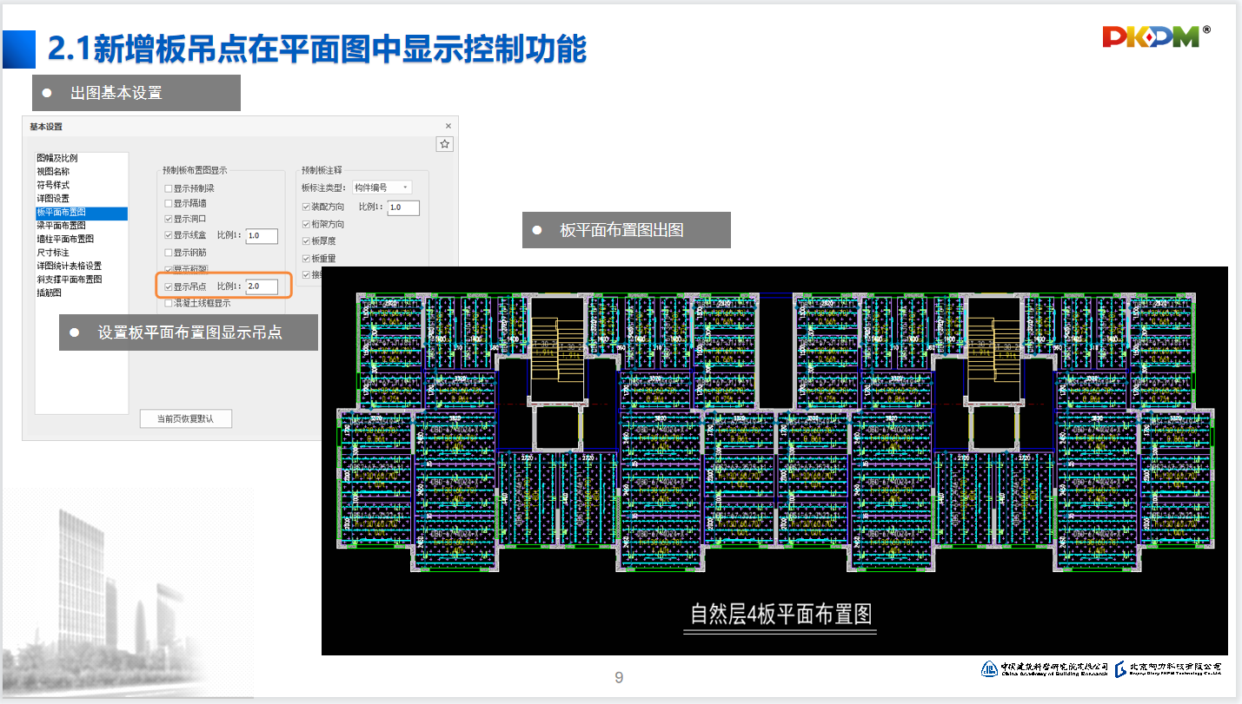Screen dimensions: 1242x704
Task: Enable the 混凝土线框显示 checkbox
Action: [x=169, y=304]
